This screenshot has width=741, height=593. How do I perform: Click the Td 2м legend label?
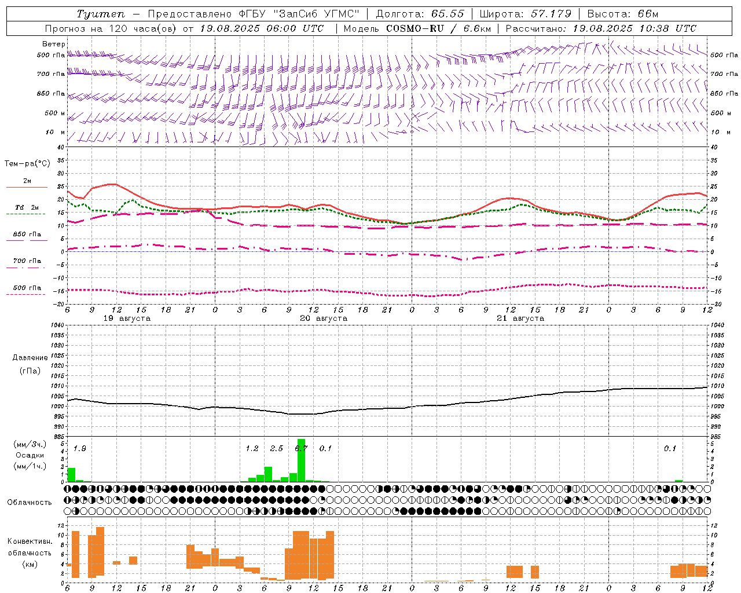[x=27, y=207]
